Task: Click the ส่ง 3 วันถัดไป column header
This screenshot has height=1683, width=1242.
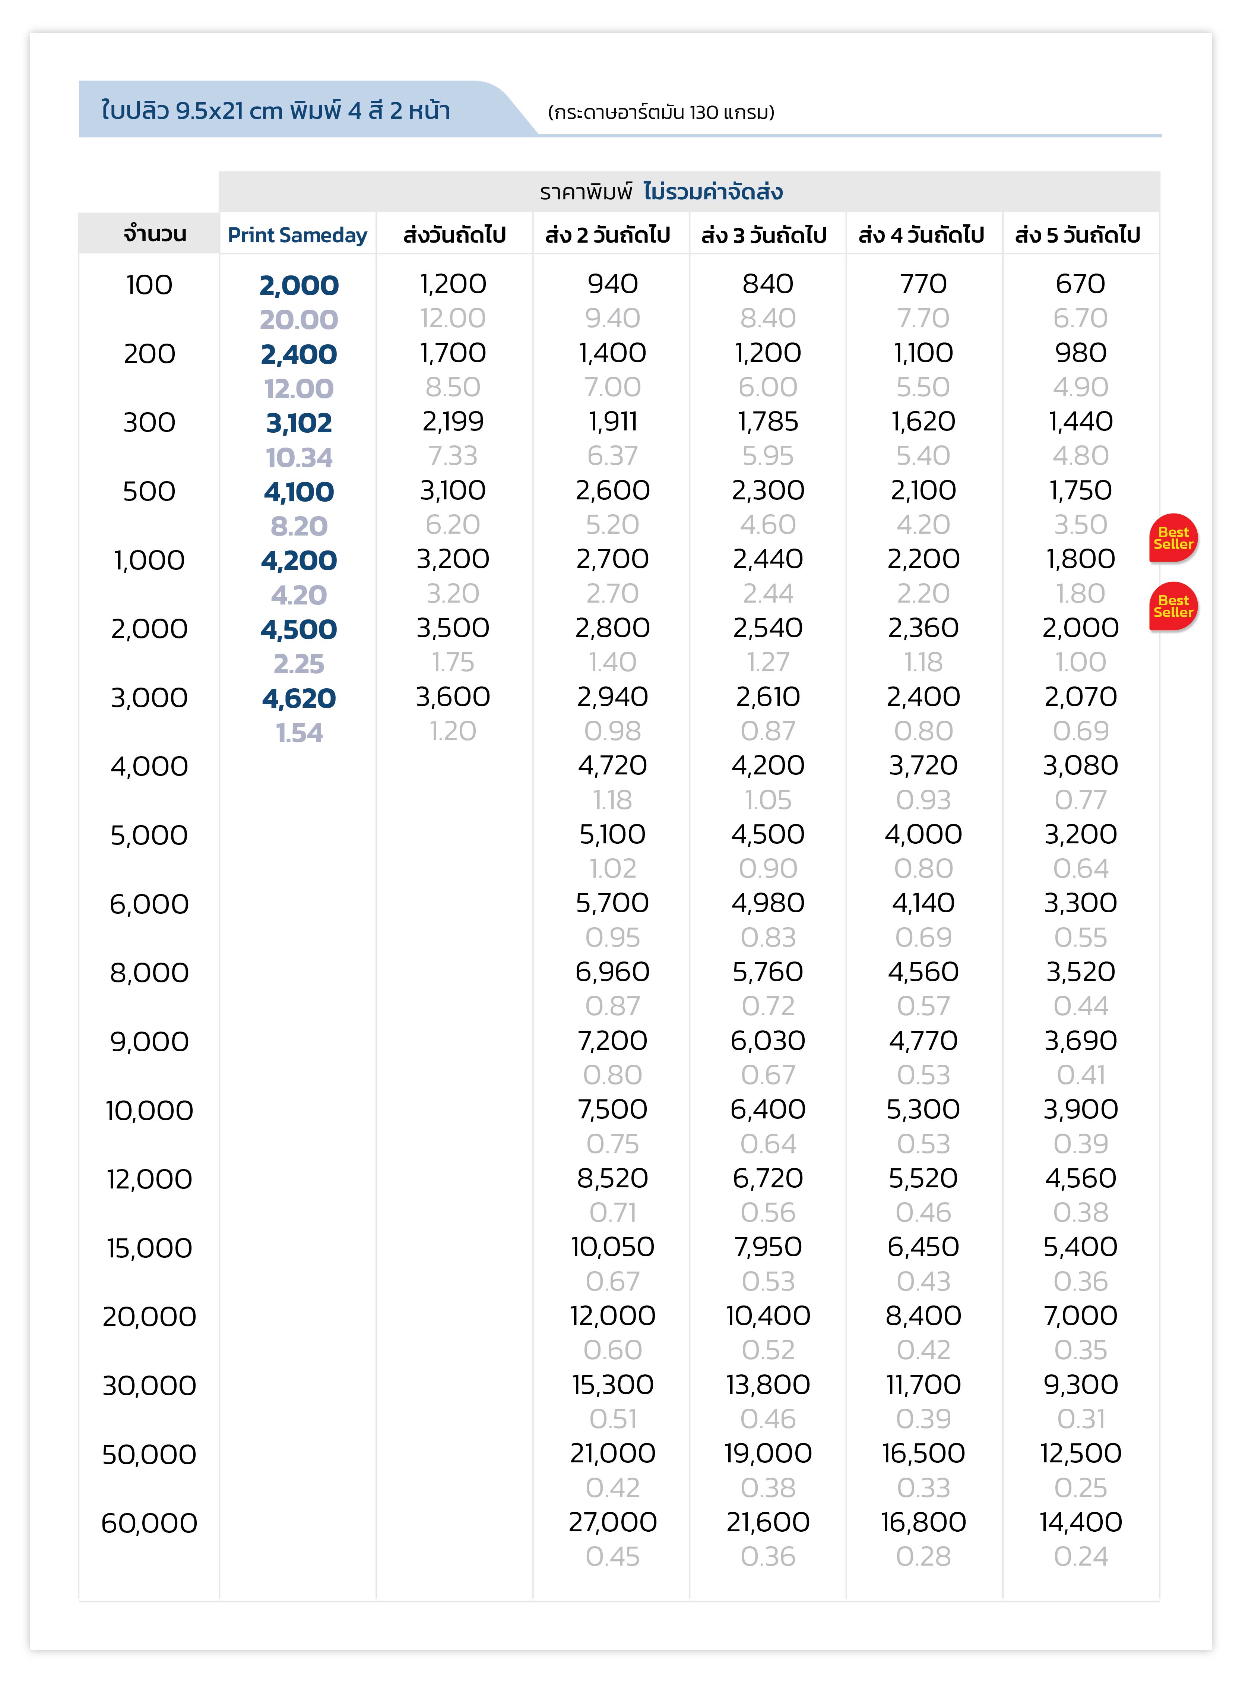Action: coord(764,235)
